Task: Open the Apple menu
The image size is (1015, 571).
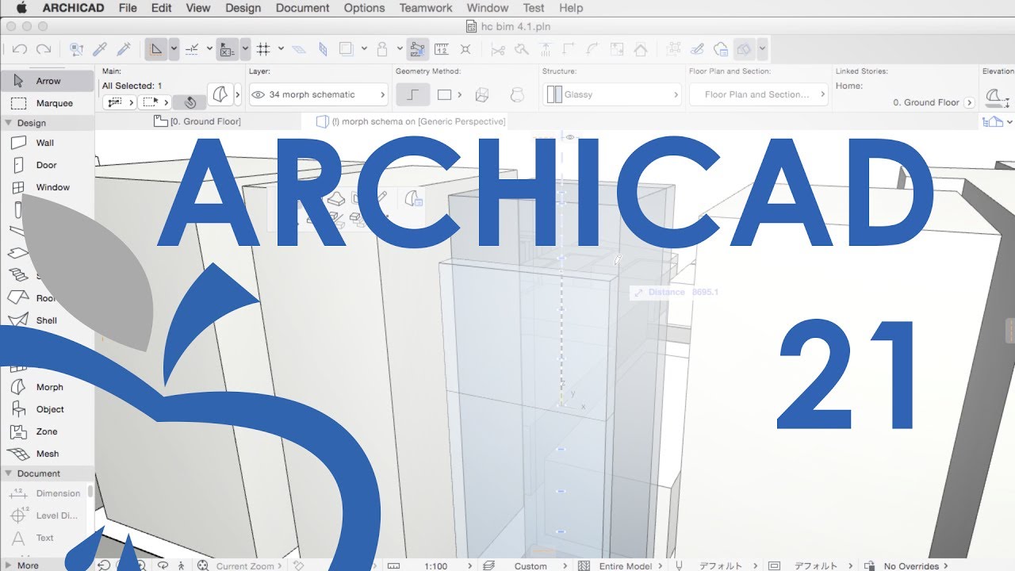Action: (21, 8)
